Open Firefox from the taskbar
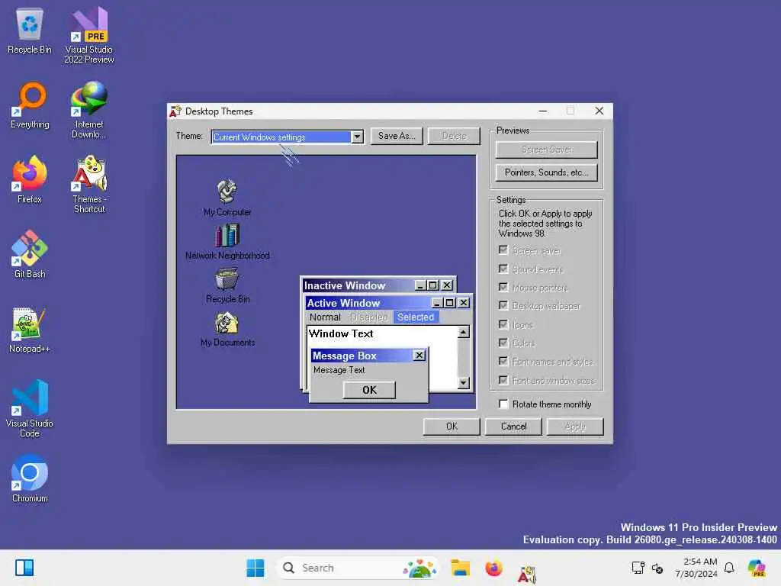The width and height of the screenshot is (781, 586). click(493, 568)
